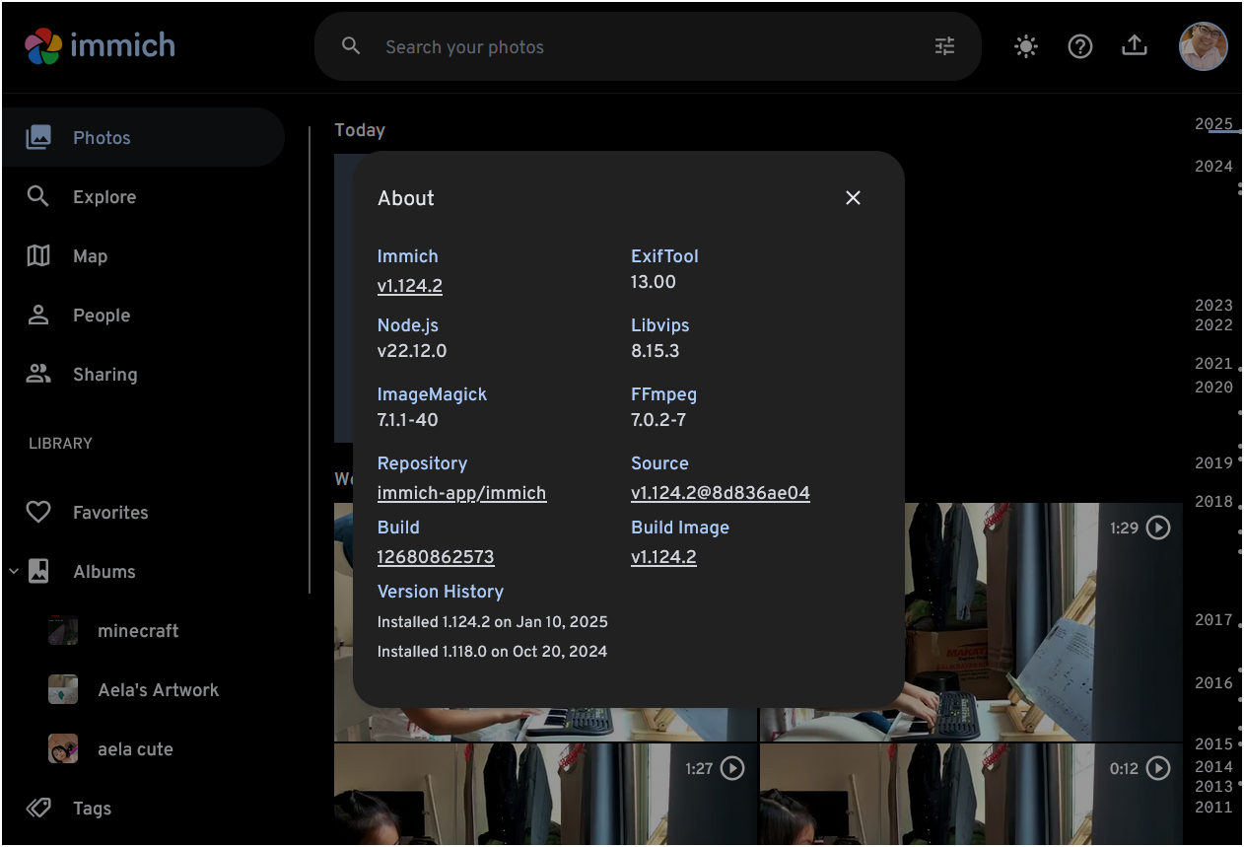
Task: Play the 1:29 video
Action: coord(1158,528)
